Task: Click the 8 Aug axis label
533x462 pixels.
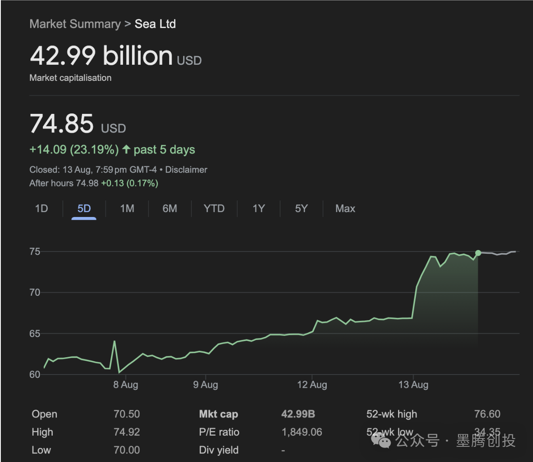Action: coord(126,385)
